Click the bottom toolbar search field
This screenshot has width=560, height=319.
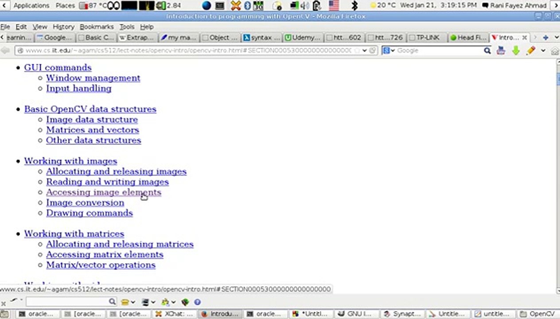click(66, 302)
